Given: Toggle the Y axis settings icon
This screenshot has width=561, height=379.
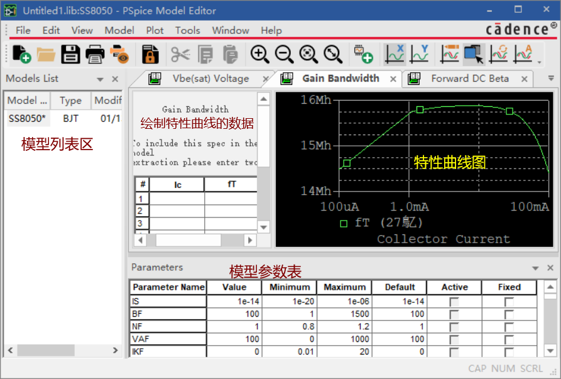Looking at the screenshot, I should (419, 55).
